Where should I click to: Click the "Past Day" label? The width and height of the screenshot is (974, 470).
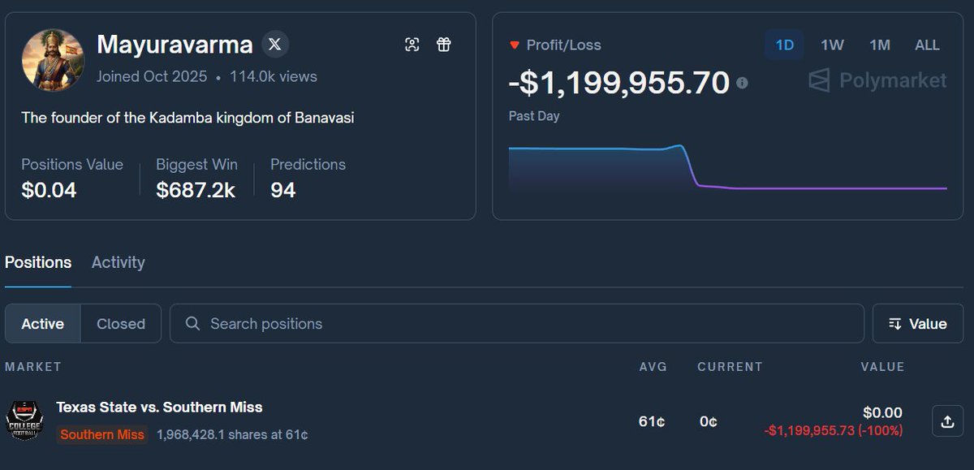click(534, 116)
